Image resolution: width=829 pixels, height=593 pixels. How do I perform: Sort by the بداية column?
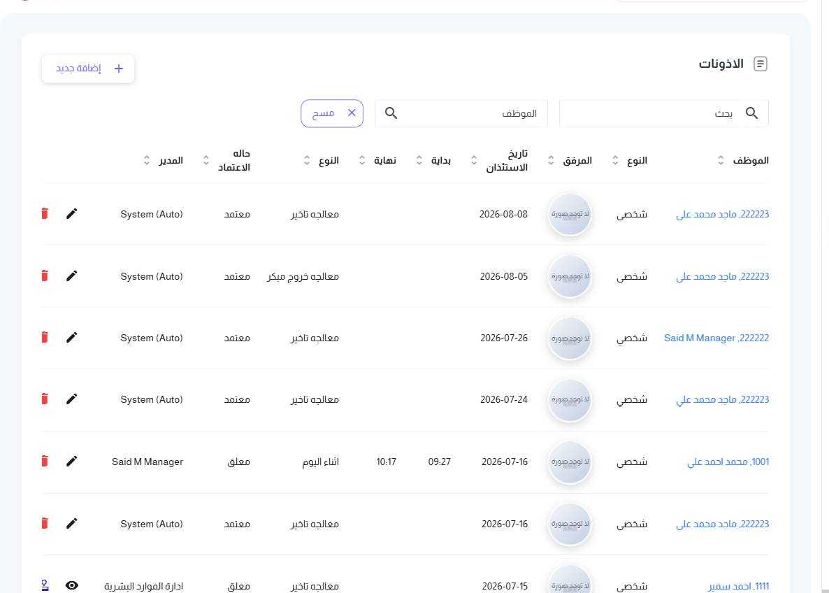419,160
